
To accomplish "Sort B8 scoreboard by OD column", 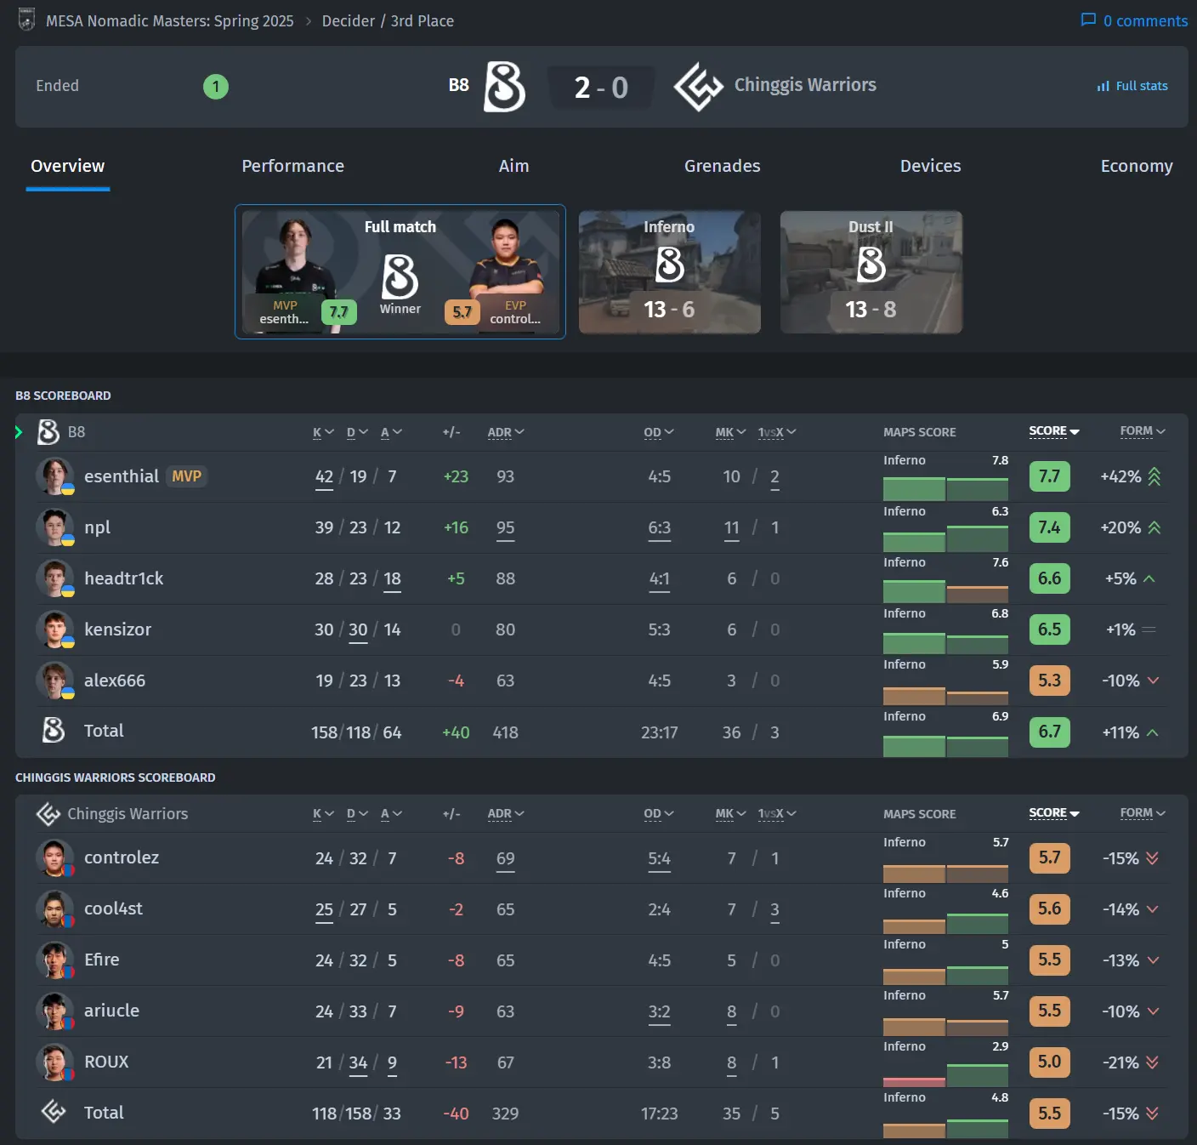I will click(x=659, y=432).
